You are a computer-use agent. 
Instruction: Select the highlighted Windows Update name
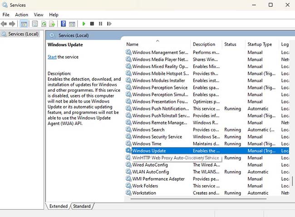[149, 151]
